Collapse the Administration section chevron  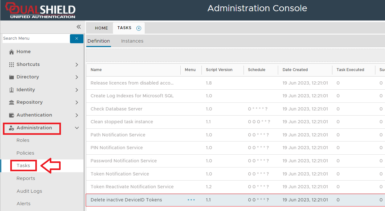[77, 128]
